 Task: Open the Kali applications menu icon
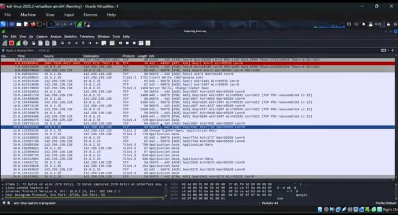pyautogui.click(x=3, y=24)
